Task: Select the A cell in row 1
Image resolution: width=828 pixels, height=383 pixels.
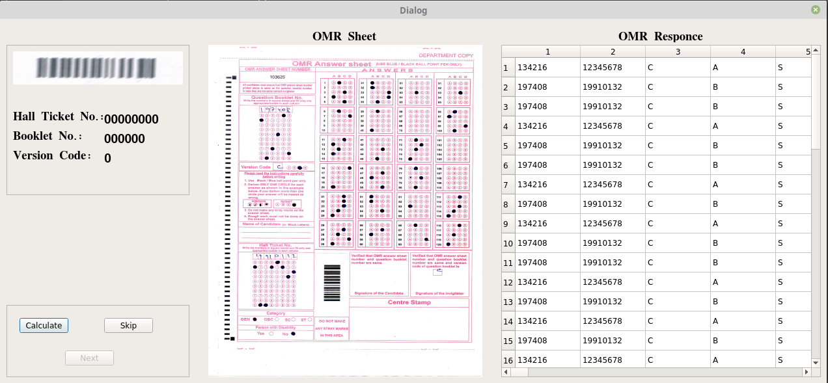Action: click(743, 68)
